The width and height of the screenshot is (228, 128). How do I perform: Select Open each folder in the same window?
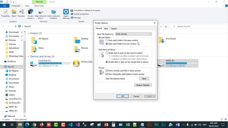pyautogui.click(x=122, y=40)
